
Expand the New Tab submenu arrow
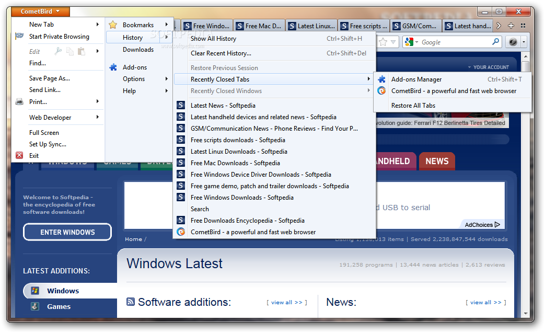98,25
